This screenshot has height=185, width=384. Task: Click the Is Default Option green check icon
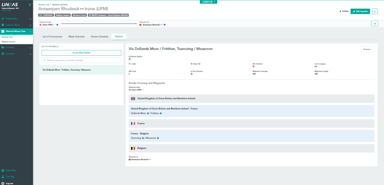click(x=129, y=59)
